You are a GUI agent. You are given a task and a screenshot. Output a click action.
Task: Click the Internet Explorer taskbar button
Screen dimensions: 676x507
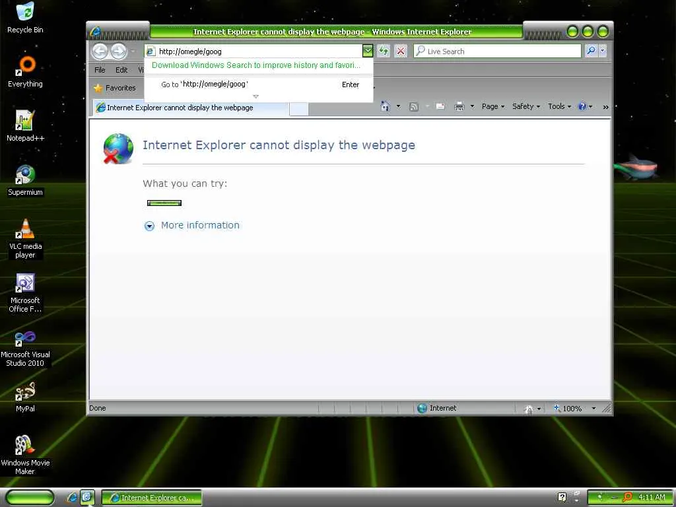[x=151, y=498]
